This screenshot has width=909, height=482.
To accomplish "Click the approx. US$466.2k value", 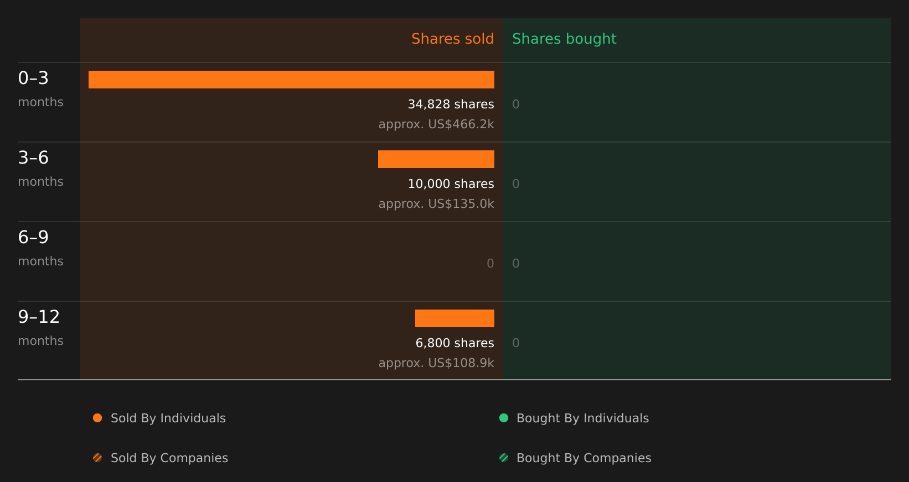I will 436,124.
